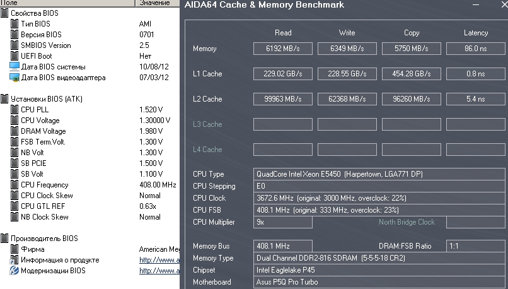
Task: Click the L2 Cache Read value 99963 MB/s
Action: tap(283, 99)
